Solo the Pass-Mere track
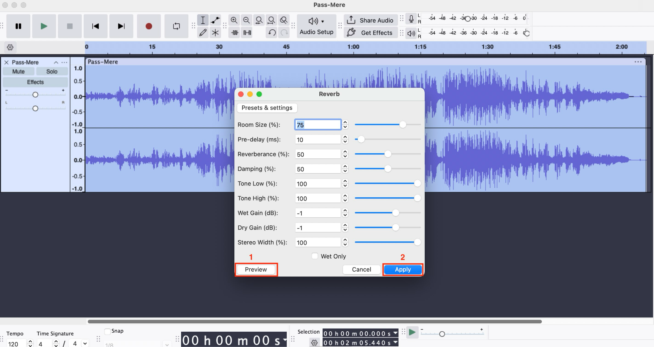The width and height of the screenshot is (654, 347). (52, 72)
